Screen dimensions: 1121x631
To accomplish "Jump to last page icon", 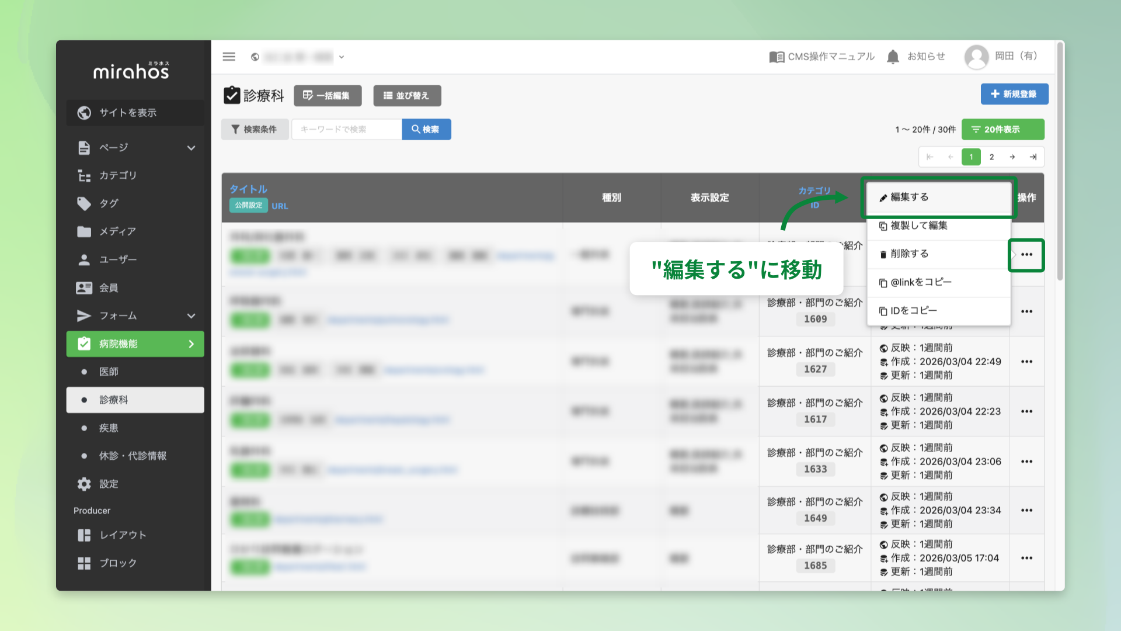I will pos(1033,157).
